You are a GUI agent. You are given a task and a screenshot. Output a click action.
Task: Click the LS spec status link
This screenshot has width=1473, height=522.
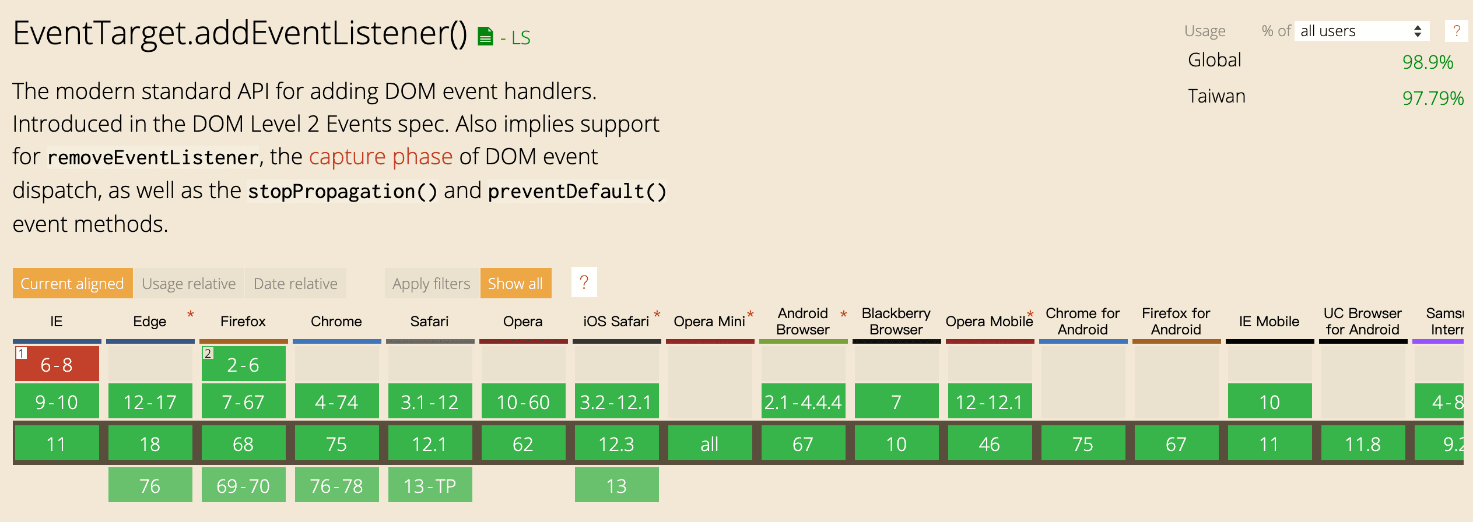point(520,38)
